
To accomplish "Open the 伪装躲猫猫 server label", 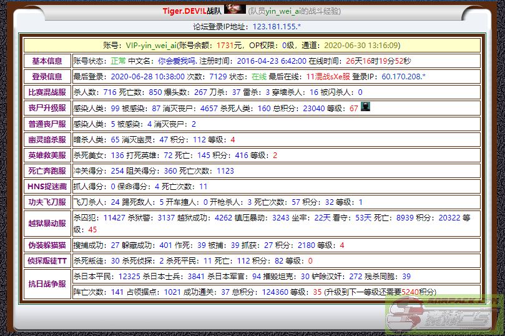I will click(x=47, y=245).
